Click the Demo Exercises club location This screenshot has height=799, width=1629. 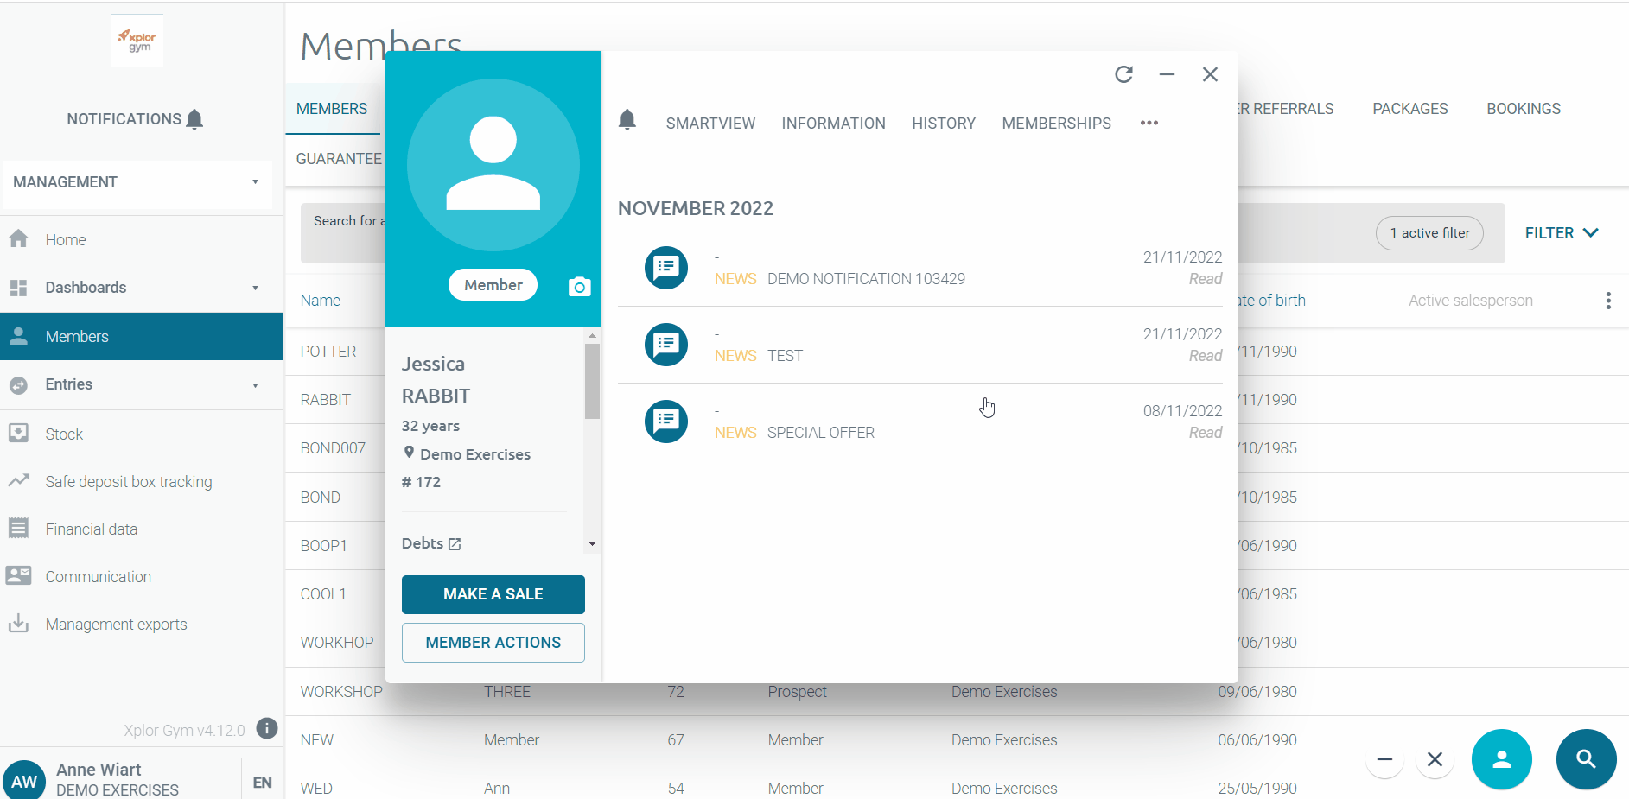pyautogui.click(x=467, y=454)
